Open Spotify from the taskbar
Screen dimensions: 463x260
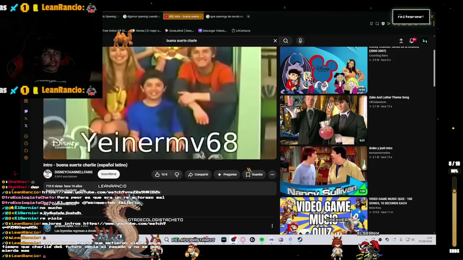tap(262, 240)
